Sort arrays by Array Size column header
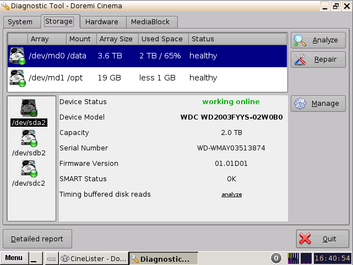The height and width of the screenshot is (265, 353). pyautogui.click(x=115, y=39)
